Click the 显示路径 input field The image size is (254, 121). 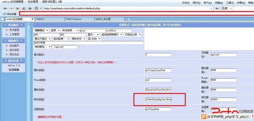click(x=158, y=54)
